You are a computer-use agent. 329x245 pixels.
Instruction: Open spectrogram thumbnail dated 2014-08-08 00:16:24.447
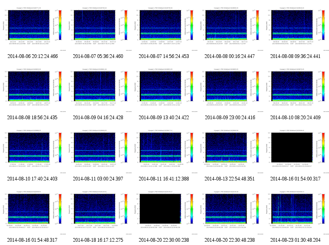230,26
